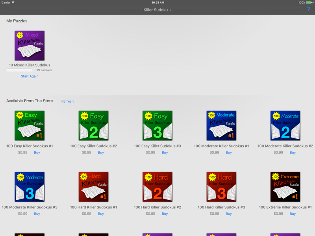Click the Wi-Fi signal icon in status bar
Viewport: 315px width, 236px height.
13,2
